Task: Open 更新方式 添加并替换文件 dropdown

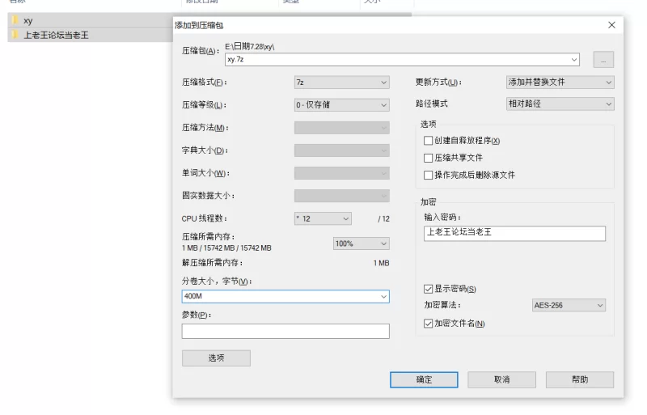Action: point(560,83)
